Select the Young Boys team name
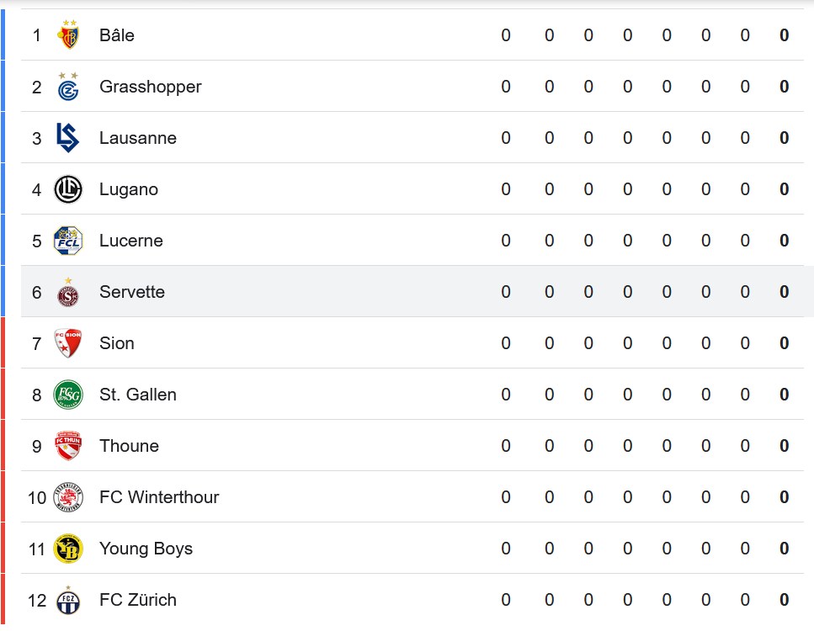This screenshot has width=814, height=631. tap(146, 549)
